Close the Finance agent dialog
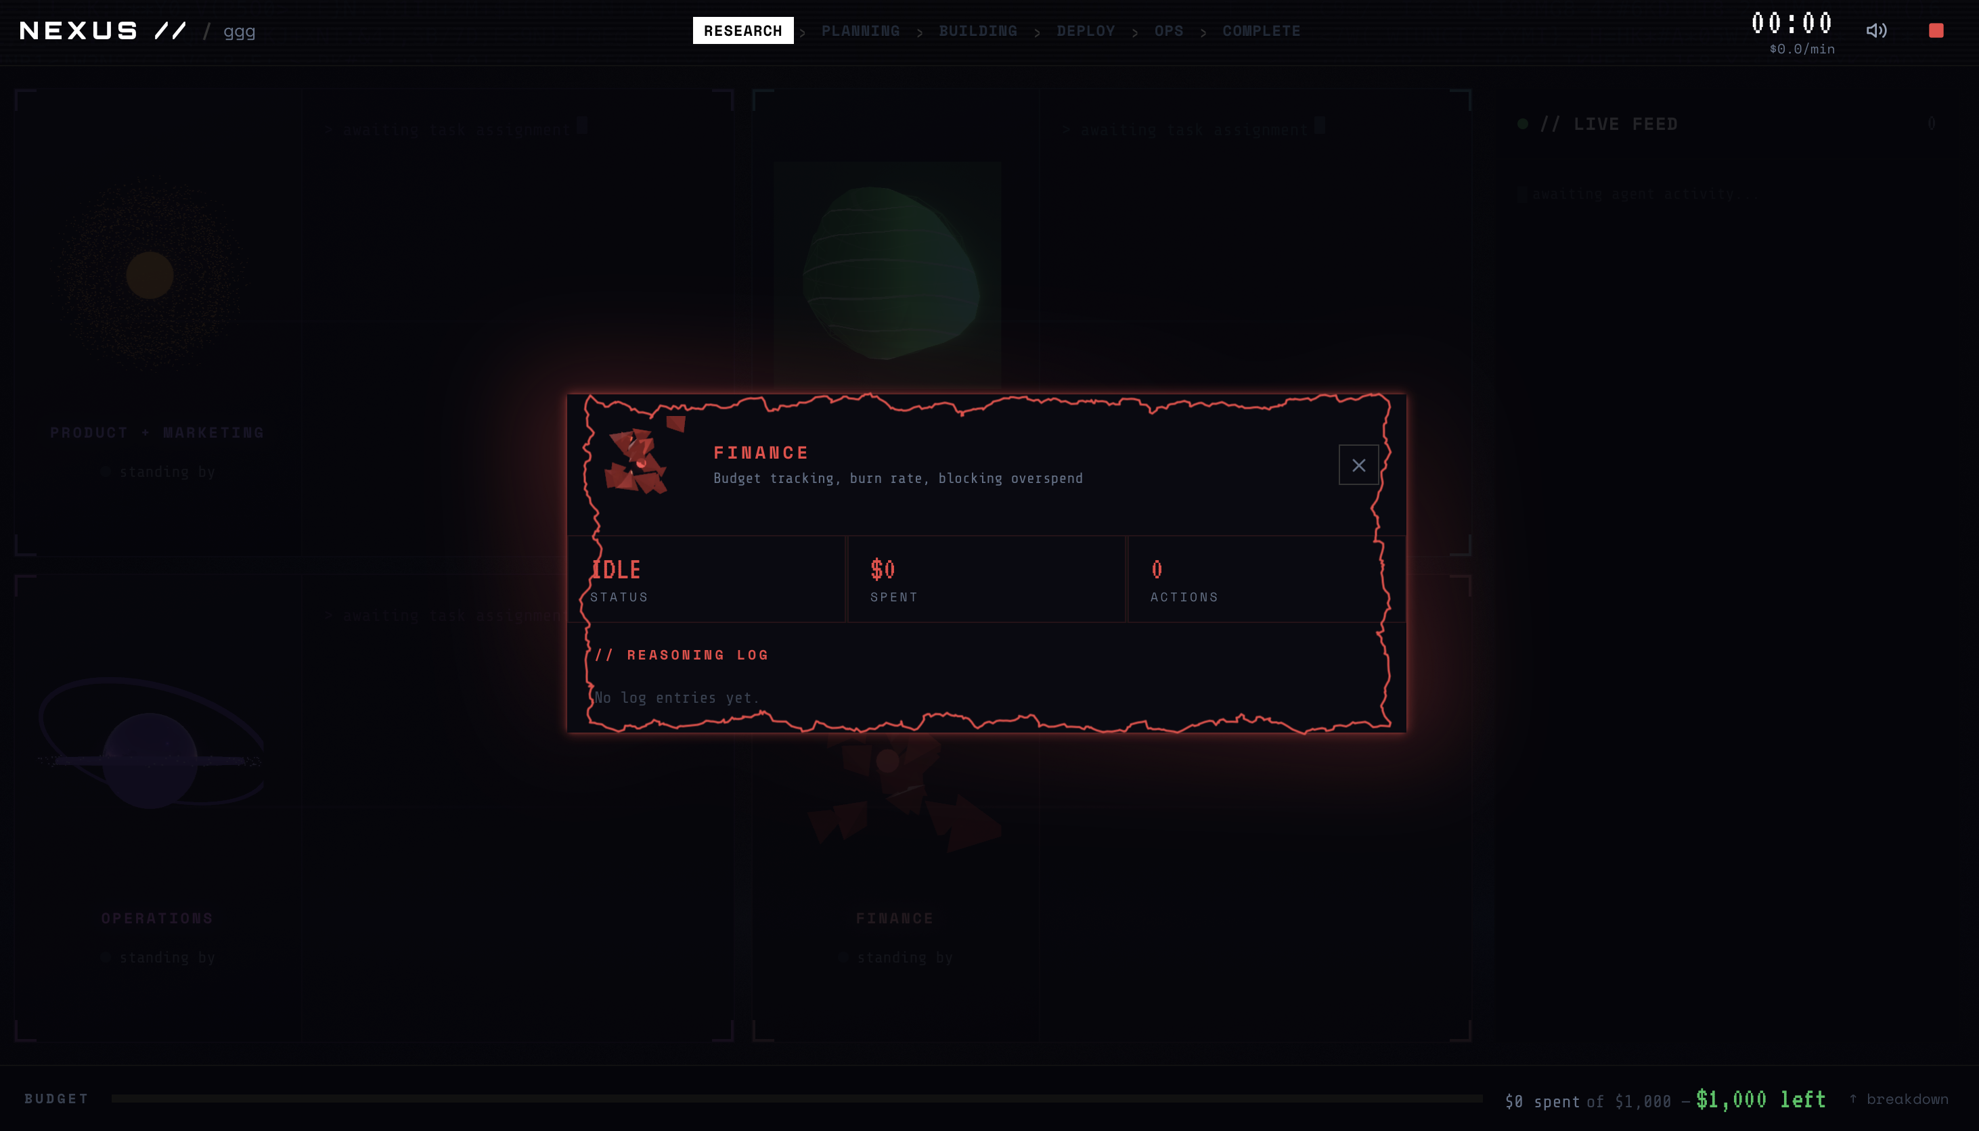The width and height of the screenshot is (1979, 1131). point(1358,465)
